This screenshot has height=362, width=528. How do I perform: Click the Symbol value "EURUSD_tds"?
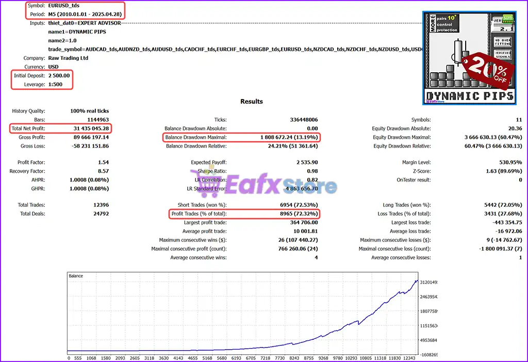pyautogui.click(x=63, y=5)
